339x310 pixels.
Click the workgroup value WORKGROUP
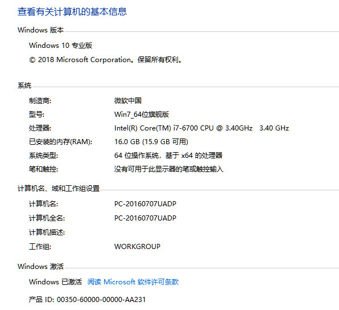tap(137, 247)
